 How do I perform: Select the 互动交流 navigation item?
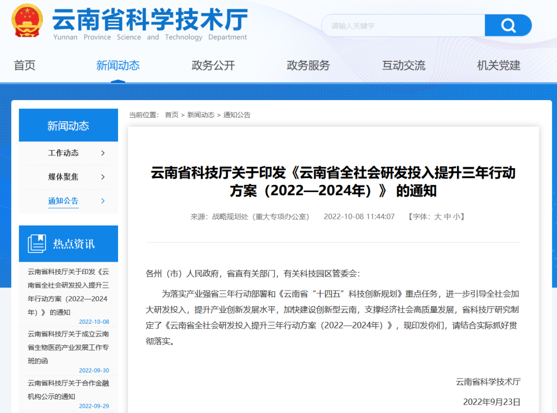(x=403, y=66)
